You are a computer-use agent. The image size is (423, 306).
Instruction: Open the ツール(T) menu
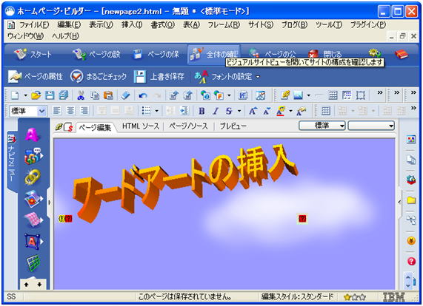(329, 24)
